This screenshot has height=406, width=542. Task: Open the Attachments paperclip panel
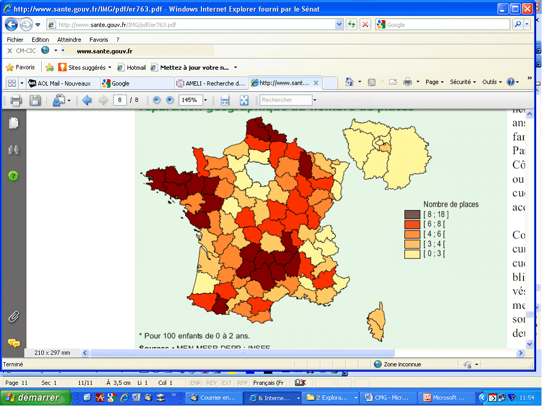14,317
